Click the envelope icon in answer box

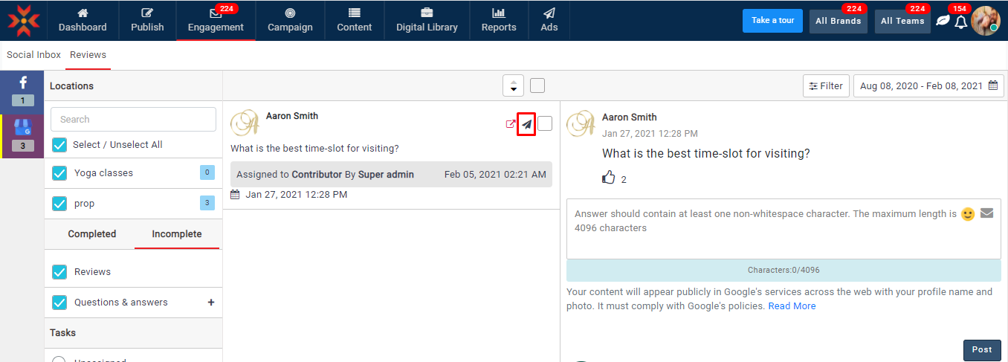(986, 213)
